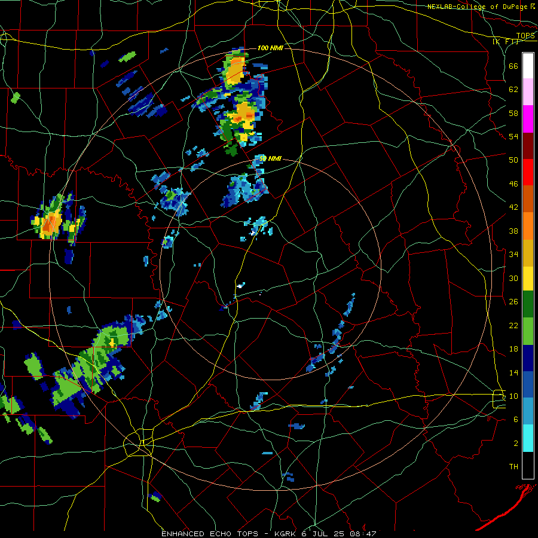Select the white color swatch in legend
This screenshot has height=538, width=538.
(x=528, y=66)
